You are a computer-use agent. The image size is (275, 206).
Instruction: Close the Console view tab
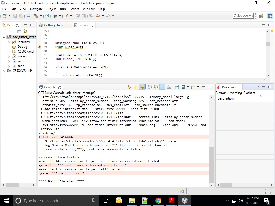click(x=59, y=87)
